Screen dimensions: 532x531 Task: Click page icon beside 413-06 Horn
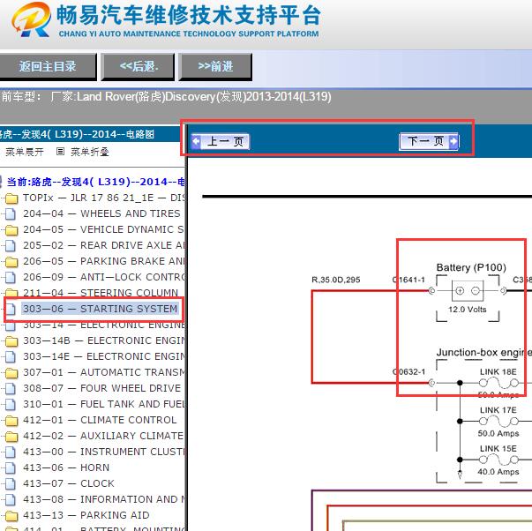(x=11, y=468)
